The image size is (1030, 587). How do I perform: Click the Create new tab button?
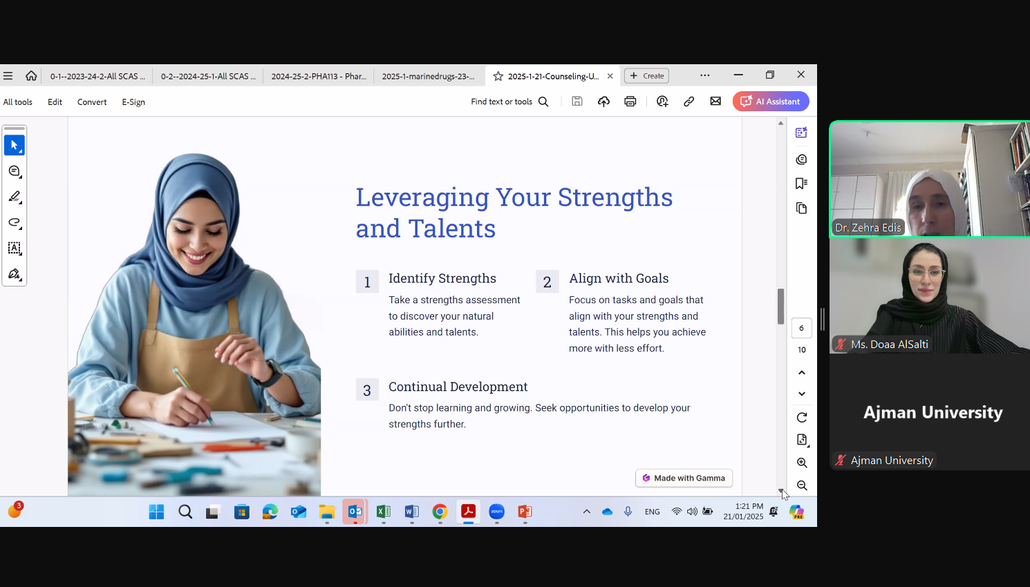point(646,76)
